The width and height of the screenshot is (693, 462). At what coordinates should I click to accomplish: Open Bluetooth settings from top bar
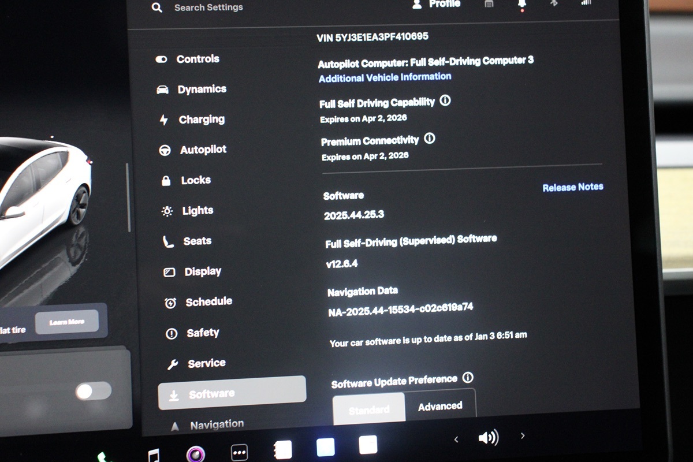(553, 3)
